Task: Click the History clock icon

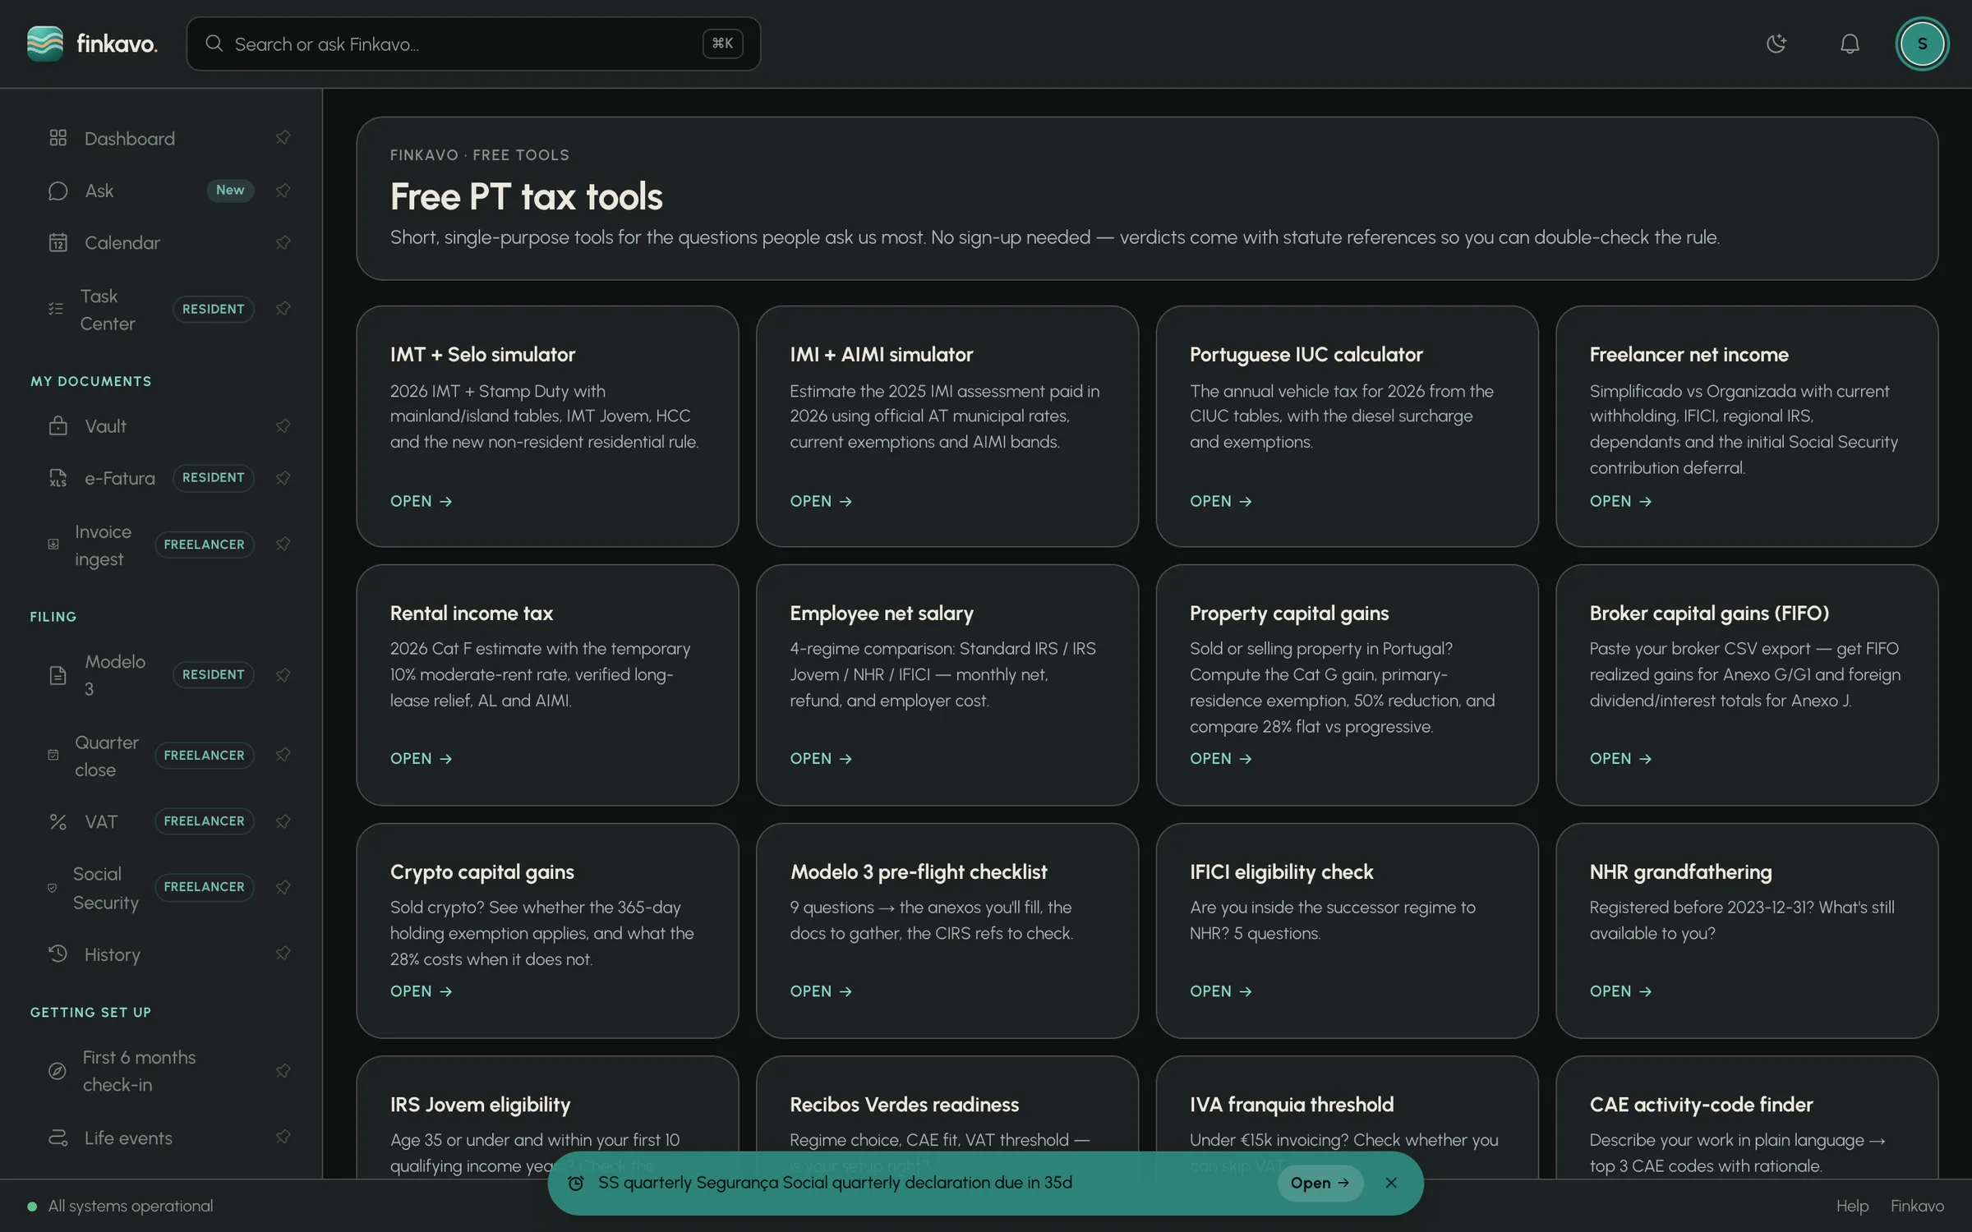Action: tap(58, 954)
